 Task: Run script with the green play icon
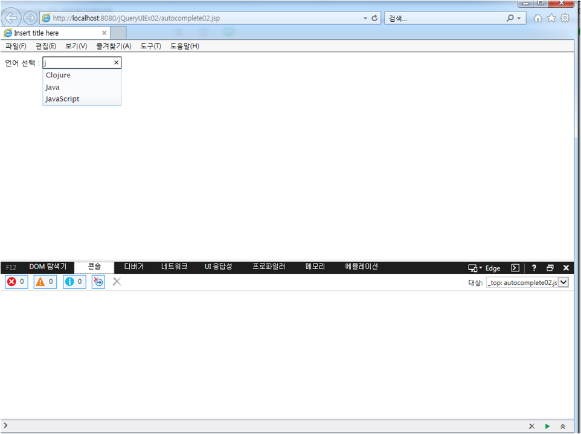[547, 426]
